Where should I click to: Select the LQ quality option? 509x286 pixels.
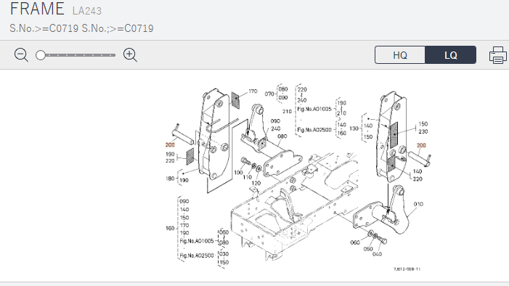tap(451, 55)
